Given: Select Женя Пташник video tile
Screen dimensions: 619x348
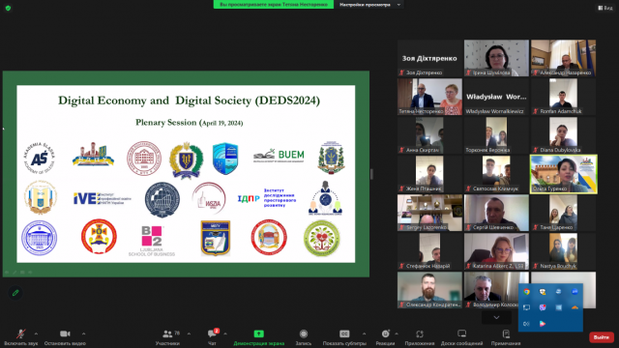Looking at the screenshot, I should [x=429, y=174].
